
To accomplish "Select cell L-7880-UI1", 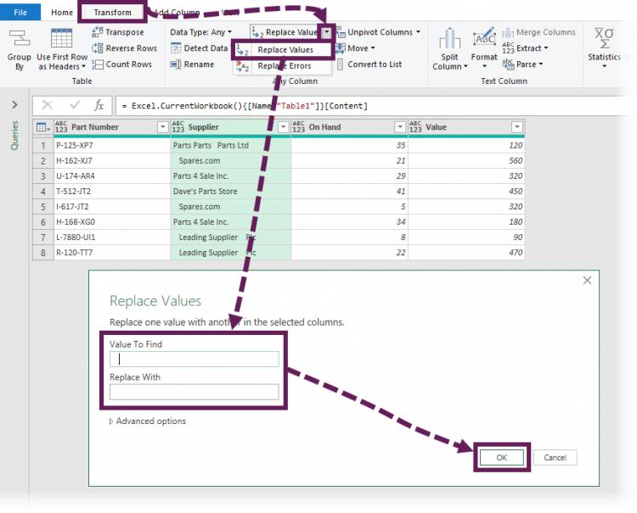I will coord(112,237).
